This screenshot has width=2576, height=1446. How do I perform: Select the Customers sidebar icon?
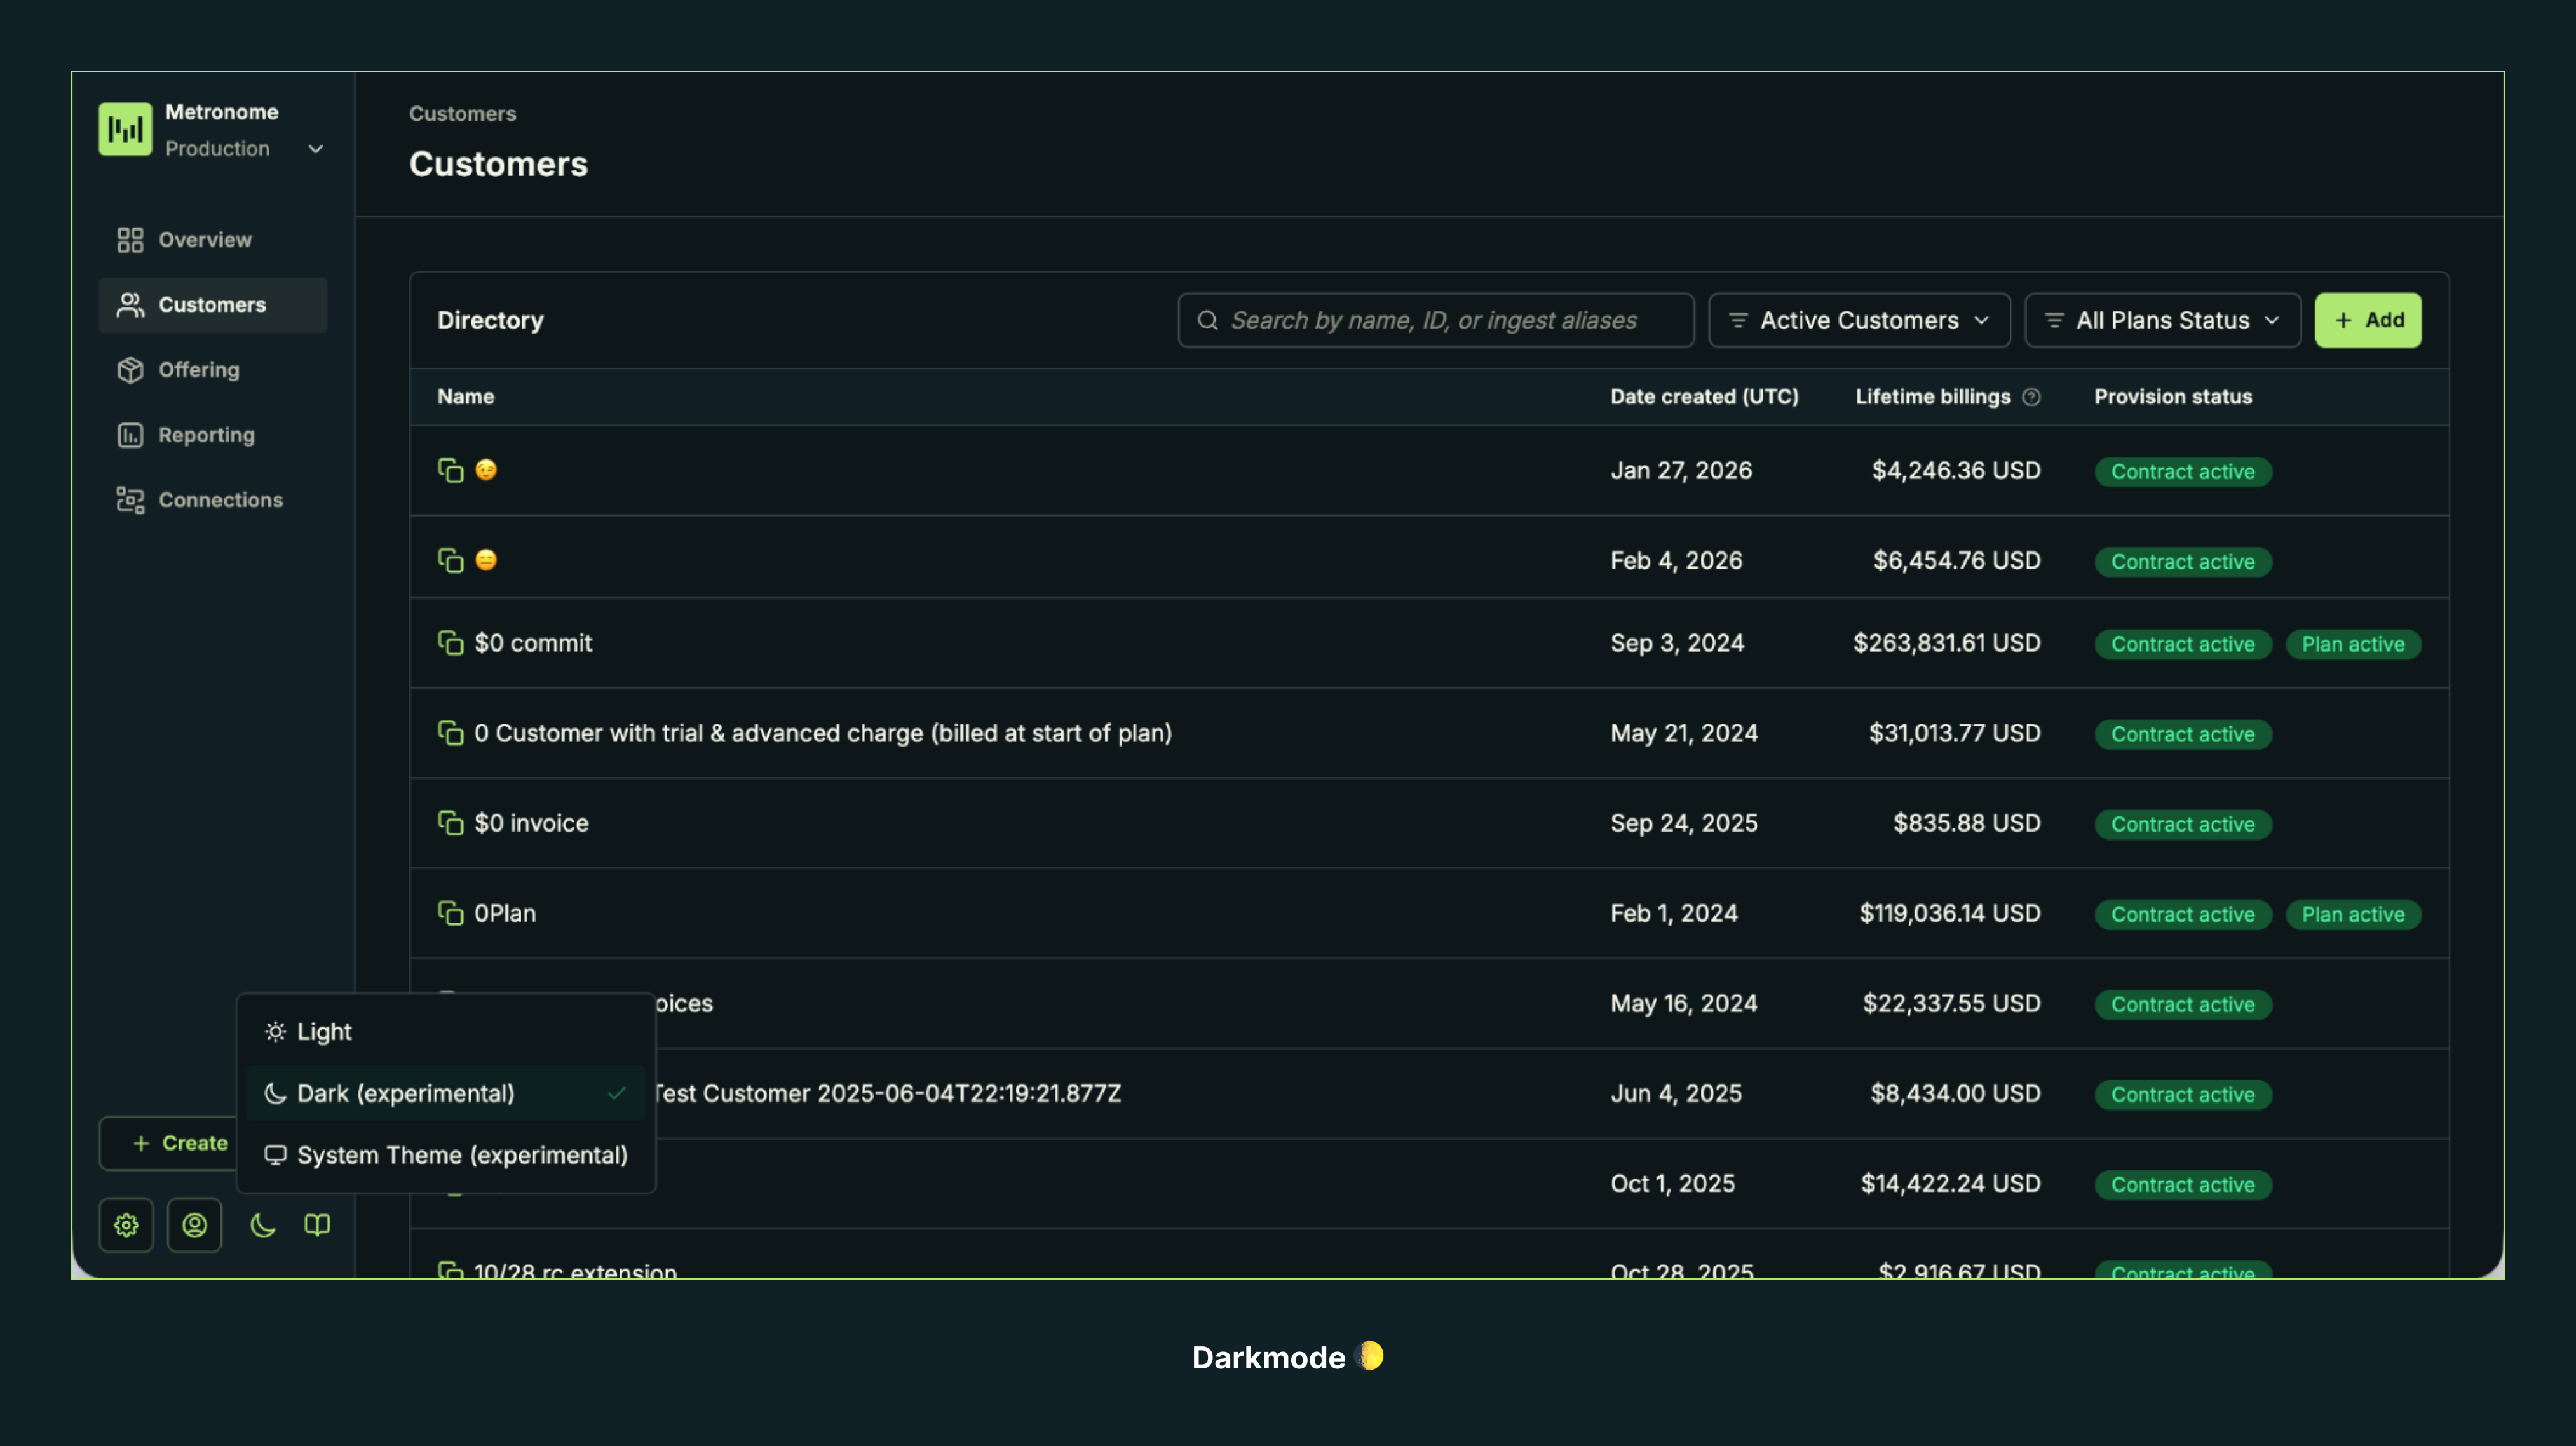coord(130,304)
